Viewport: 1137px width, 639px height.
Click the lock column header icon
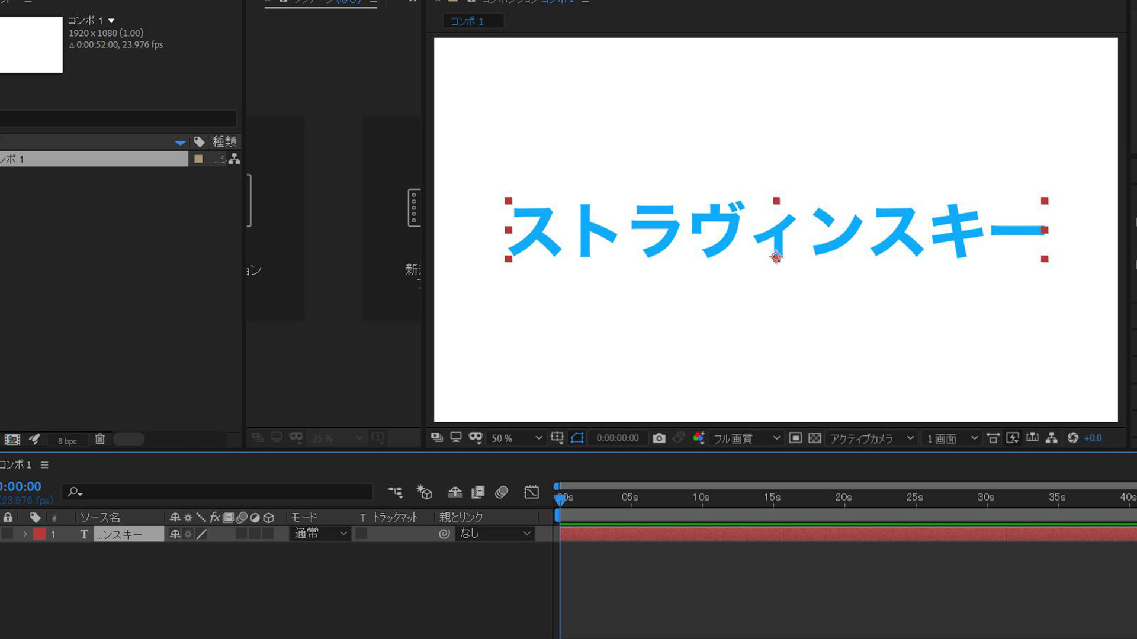(8, 517)
